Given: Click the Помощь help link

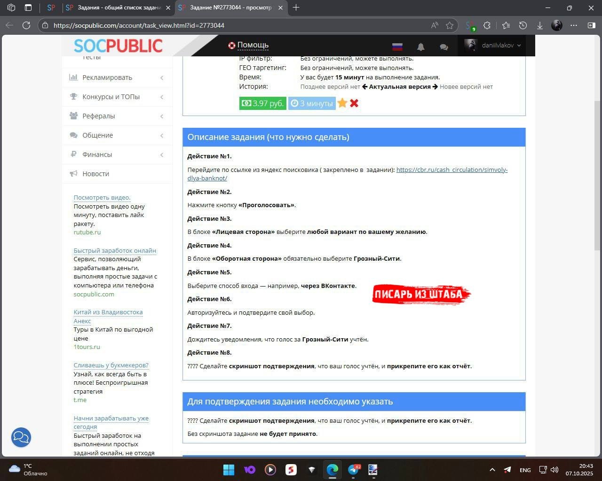Looking at the screenshot, I should 253,45.
